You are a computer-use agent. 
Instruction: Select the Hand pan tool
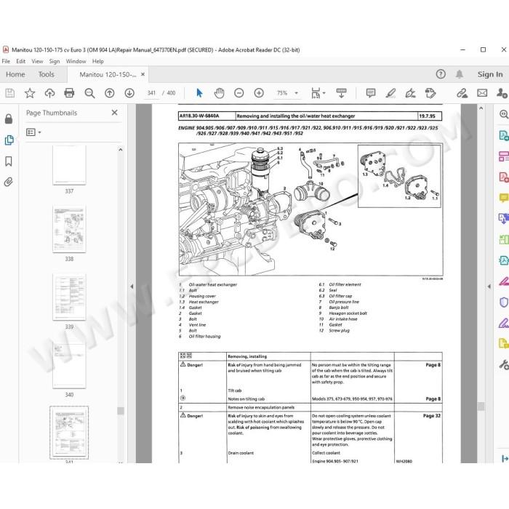[x=219, y=93]
